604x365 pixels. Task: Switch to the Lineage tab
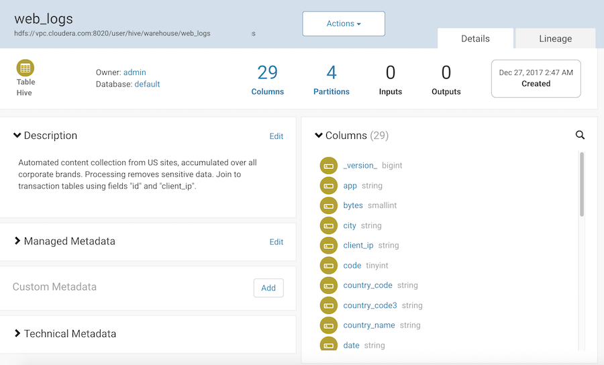[555, 38]
